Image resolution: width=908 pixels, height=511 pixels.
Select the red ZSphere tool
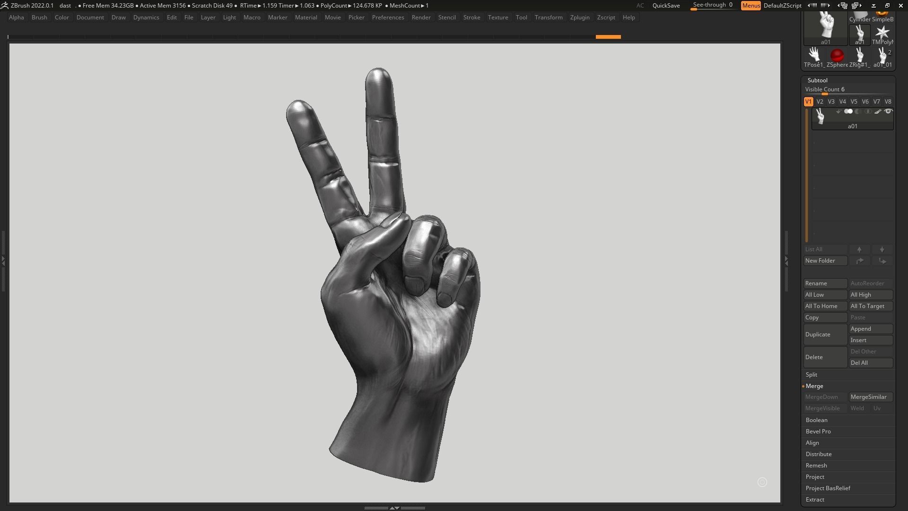837,57
